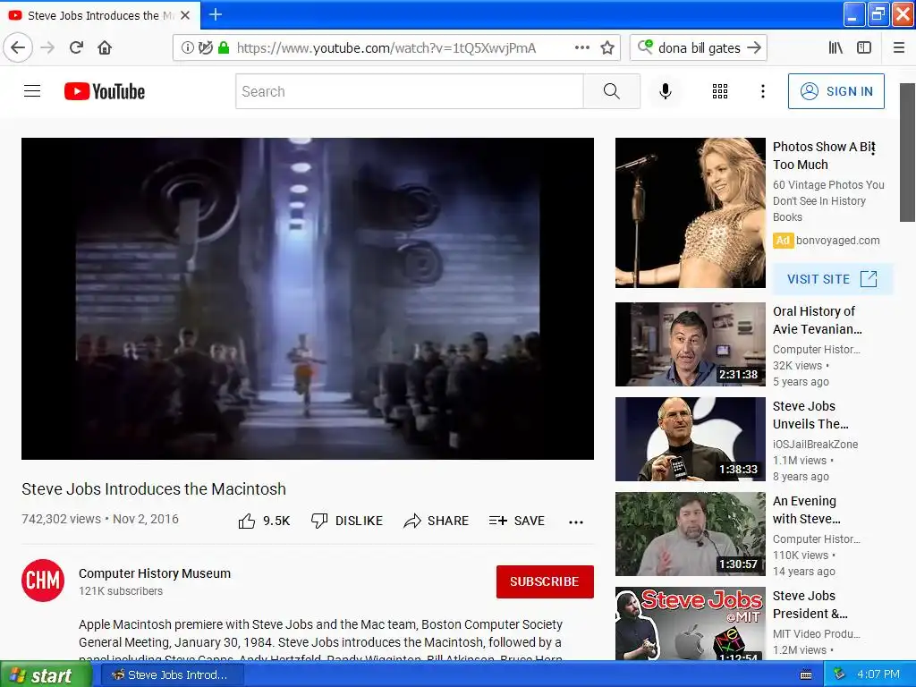Viewport: 916px width, 687px height.
Task: Close the Steve Jobs Introduces tab
Action: (x=185, y=15)
